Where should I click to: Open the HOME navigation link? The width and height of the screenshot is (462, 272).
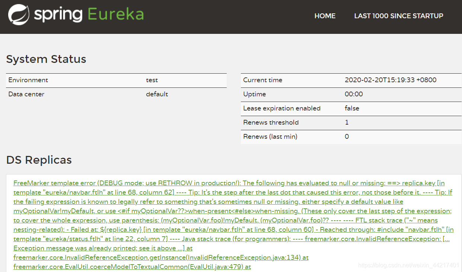click(x=325, y=16)
